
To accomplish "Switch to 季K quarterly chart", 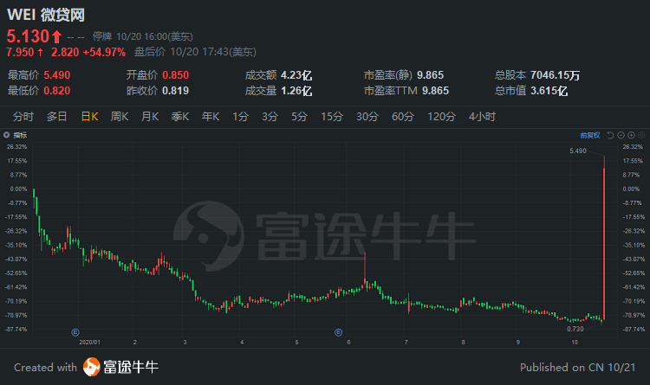I will click(x=180, y=117).
